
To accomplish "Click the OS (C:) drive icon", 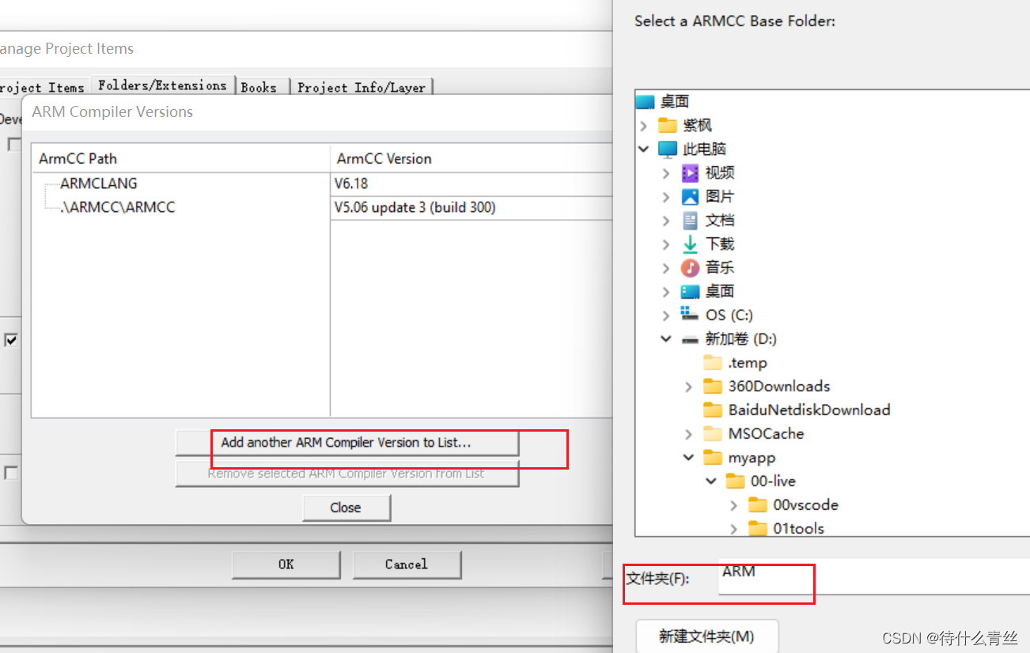I will (x=691, y=315).
